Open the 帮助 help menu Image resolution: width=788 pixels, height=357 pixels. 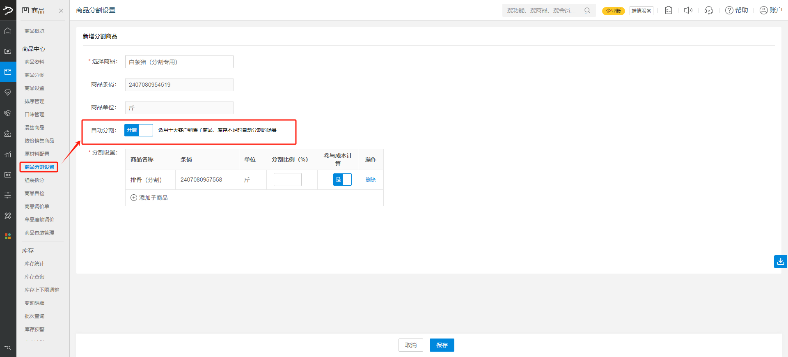click(x=737, y=10)
